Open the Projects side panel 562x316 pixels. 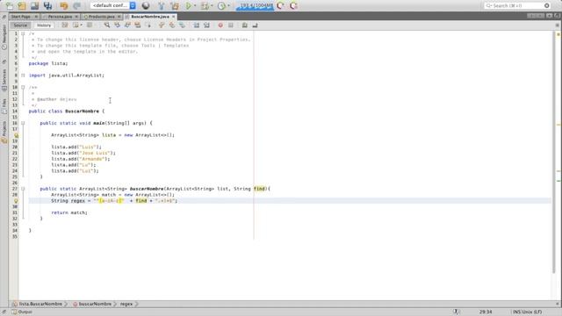tap(4, 133)
